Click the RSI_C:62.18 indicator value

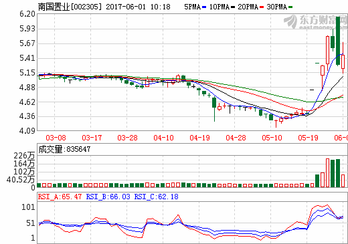coord(156,197)
